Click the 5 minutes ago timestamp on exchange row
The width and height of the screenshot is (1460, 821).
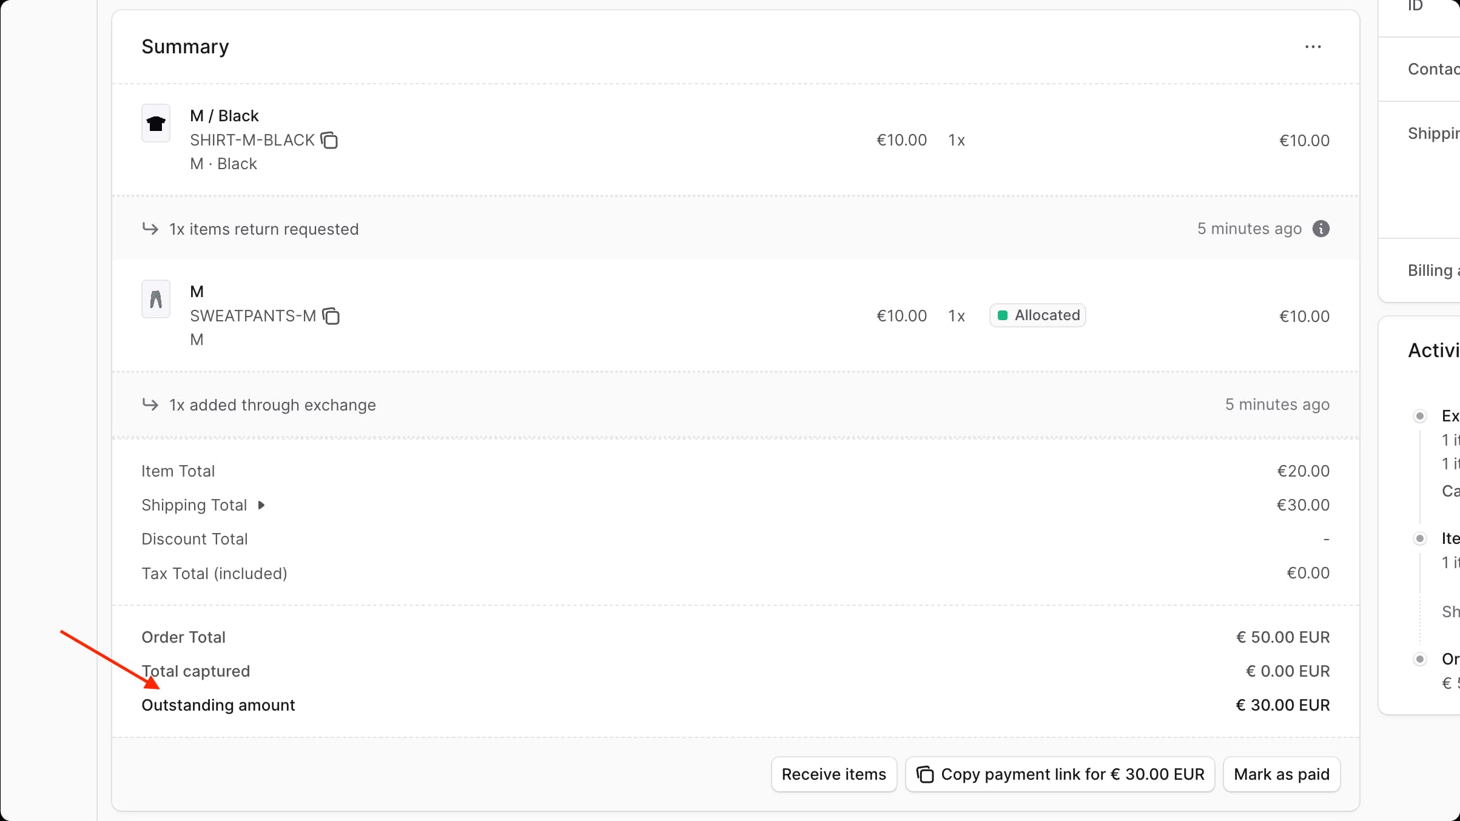click(1277, 405)
